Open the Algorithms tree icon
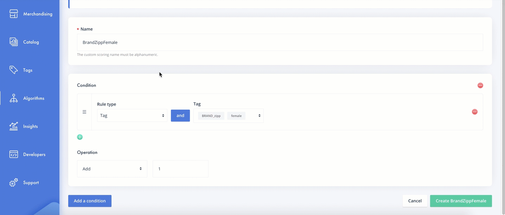Viewport: 505px width, 215px height. coord(14,98)
